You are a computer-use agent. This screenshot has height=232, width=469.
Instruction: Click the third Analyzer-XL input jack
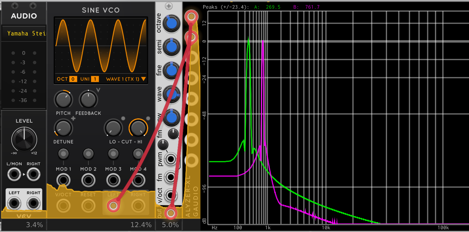[x=192, y=58]
